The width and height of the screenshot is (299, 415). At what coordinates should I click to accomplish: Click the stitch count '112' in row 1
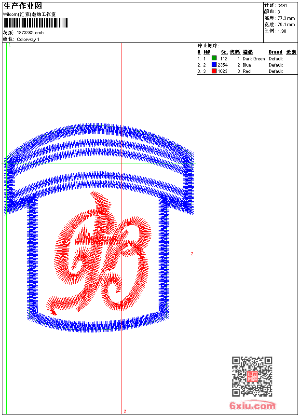click(224, 59)
